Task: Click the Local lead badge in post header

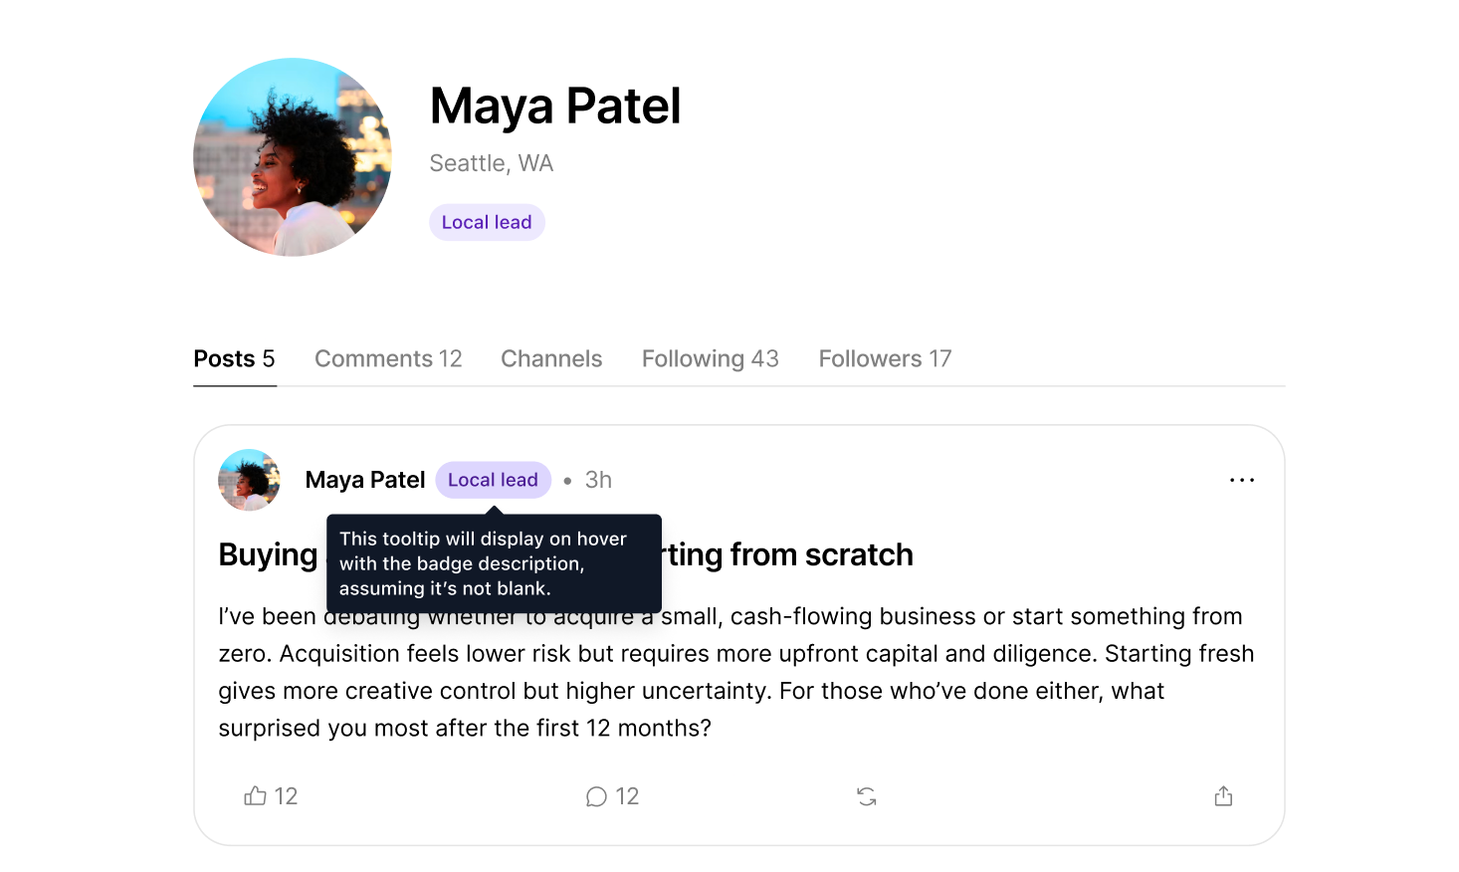Action: (x=493, y=480)
